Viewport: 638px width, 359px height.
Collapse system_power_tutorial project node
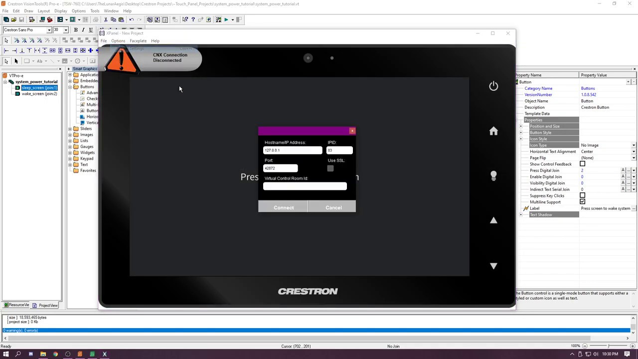(x=5, y=82)
